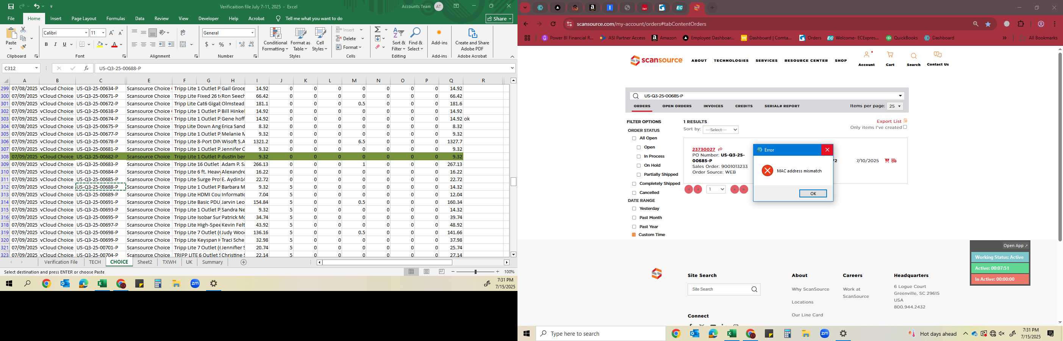This screenshot has width=1063, height=341.
Task: Open the Excel Format cells dropdown
Action: (x=349, y=47)
